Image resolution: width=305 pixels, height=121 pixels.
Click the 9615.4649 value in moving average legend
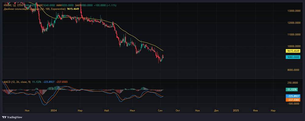(x=73, y=9)
